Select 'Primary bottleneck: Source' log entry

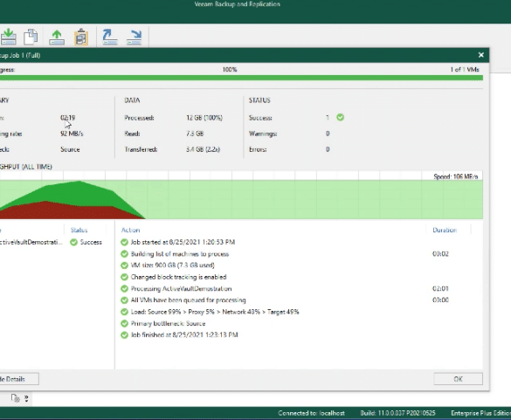click(169, 323)
